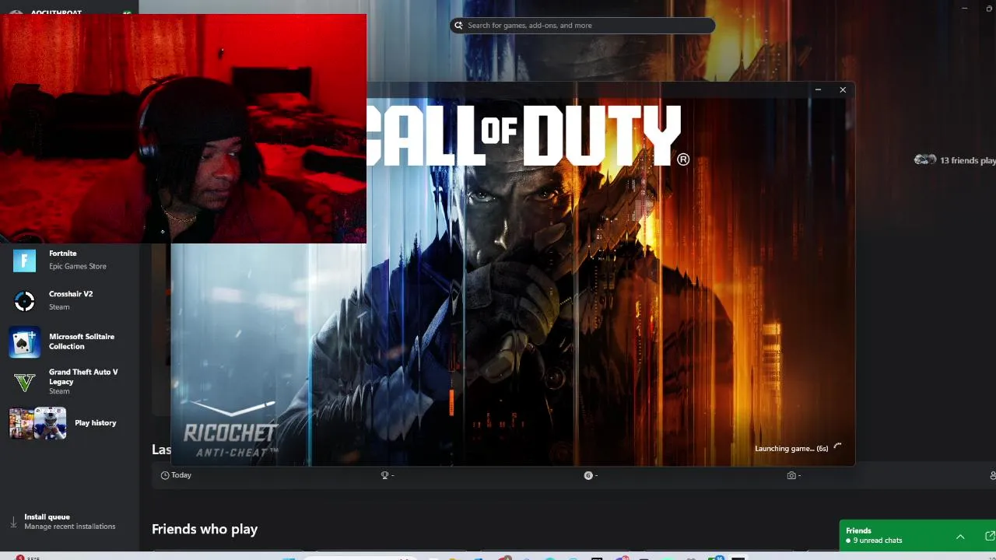Click the achievements trophy icon
This screenshot has width=996, height=560.
pos(384,475)
